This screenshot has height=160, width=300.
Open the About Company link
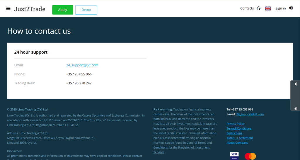(237, 143)
